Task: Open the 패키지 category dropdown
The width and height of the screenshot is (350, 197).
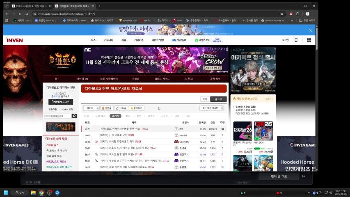Action: [x=91, y=108]
